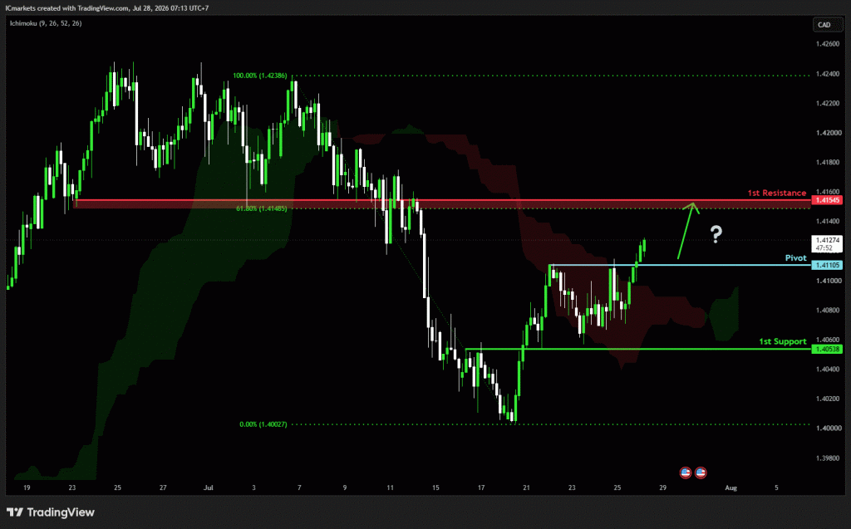Click the blue 1.41105 pivot price tag
This screenshot has height=529, width=851.
827,265
